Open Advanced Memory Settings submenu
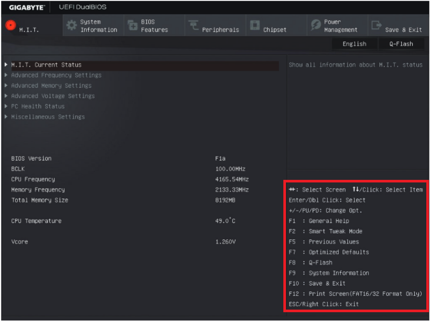The height and width of the screenshot is (322, 432). click(x=51, y=85)
